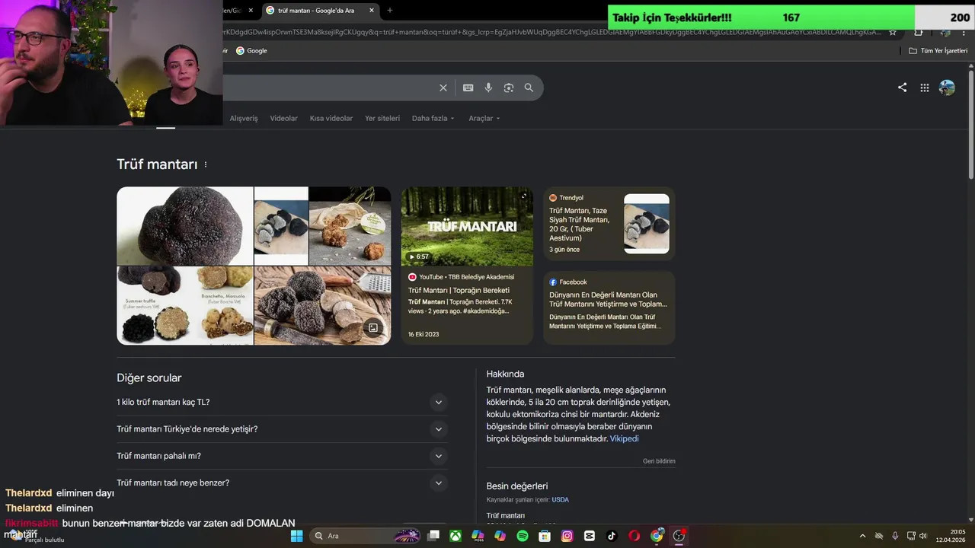Open CapCut from the taskbar
This screenshot has height=548, width=975.
(590, 536)
